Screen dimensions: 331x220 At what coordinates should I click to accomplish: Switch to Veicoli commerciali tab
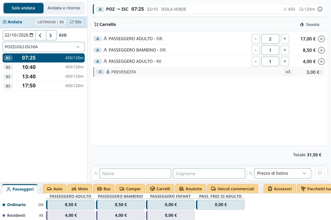pyautogui.click(x=233, y=189)
